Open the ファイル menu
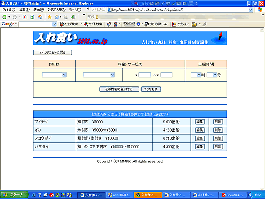This screenshot has width=265, height=199. pyautogui.click(x=8, y=10)
